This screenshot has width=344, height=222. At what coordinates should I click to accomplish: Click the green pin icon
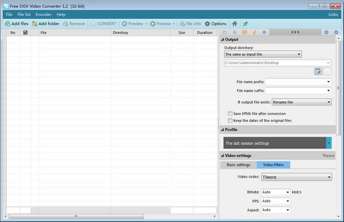click(245, 23)
